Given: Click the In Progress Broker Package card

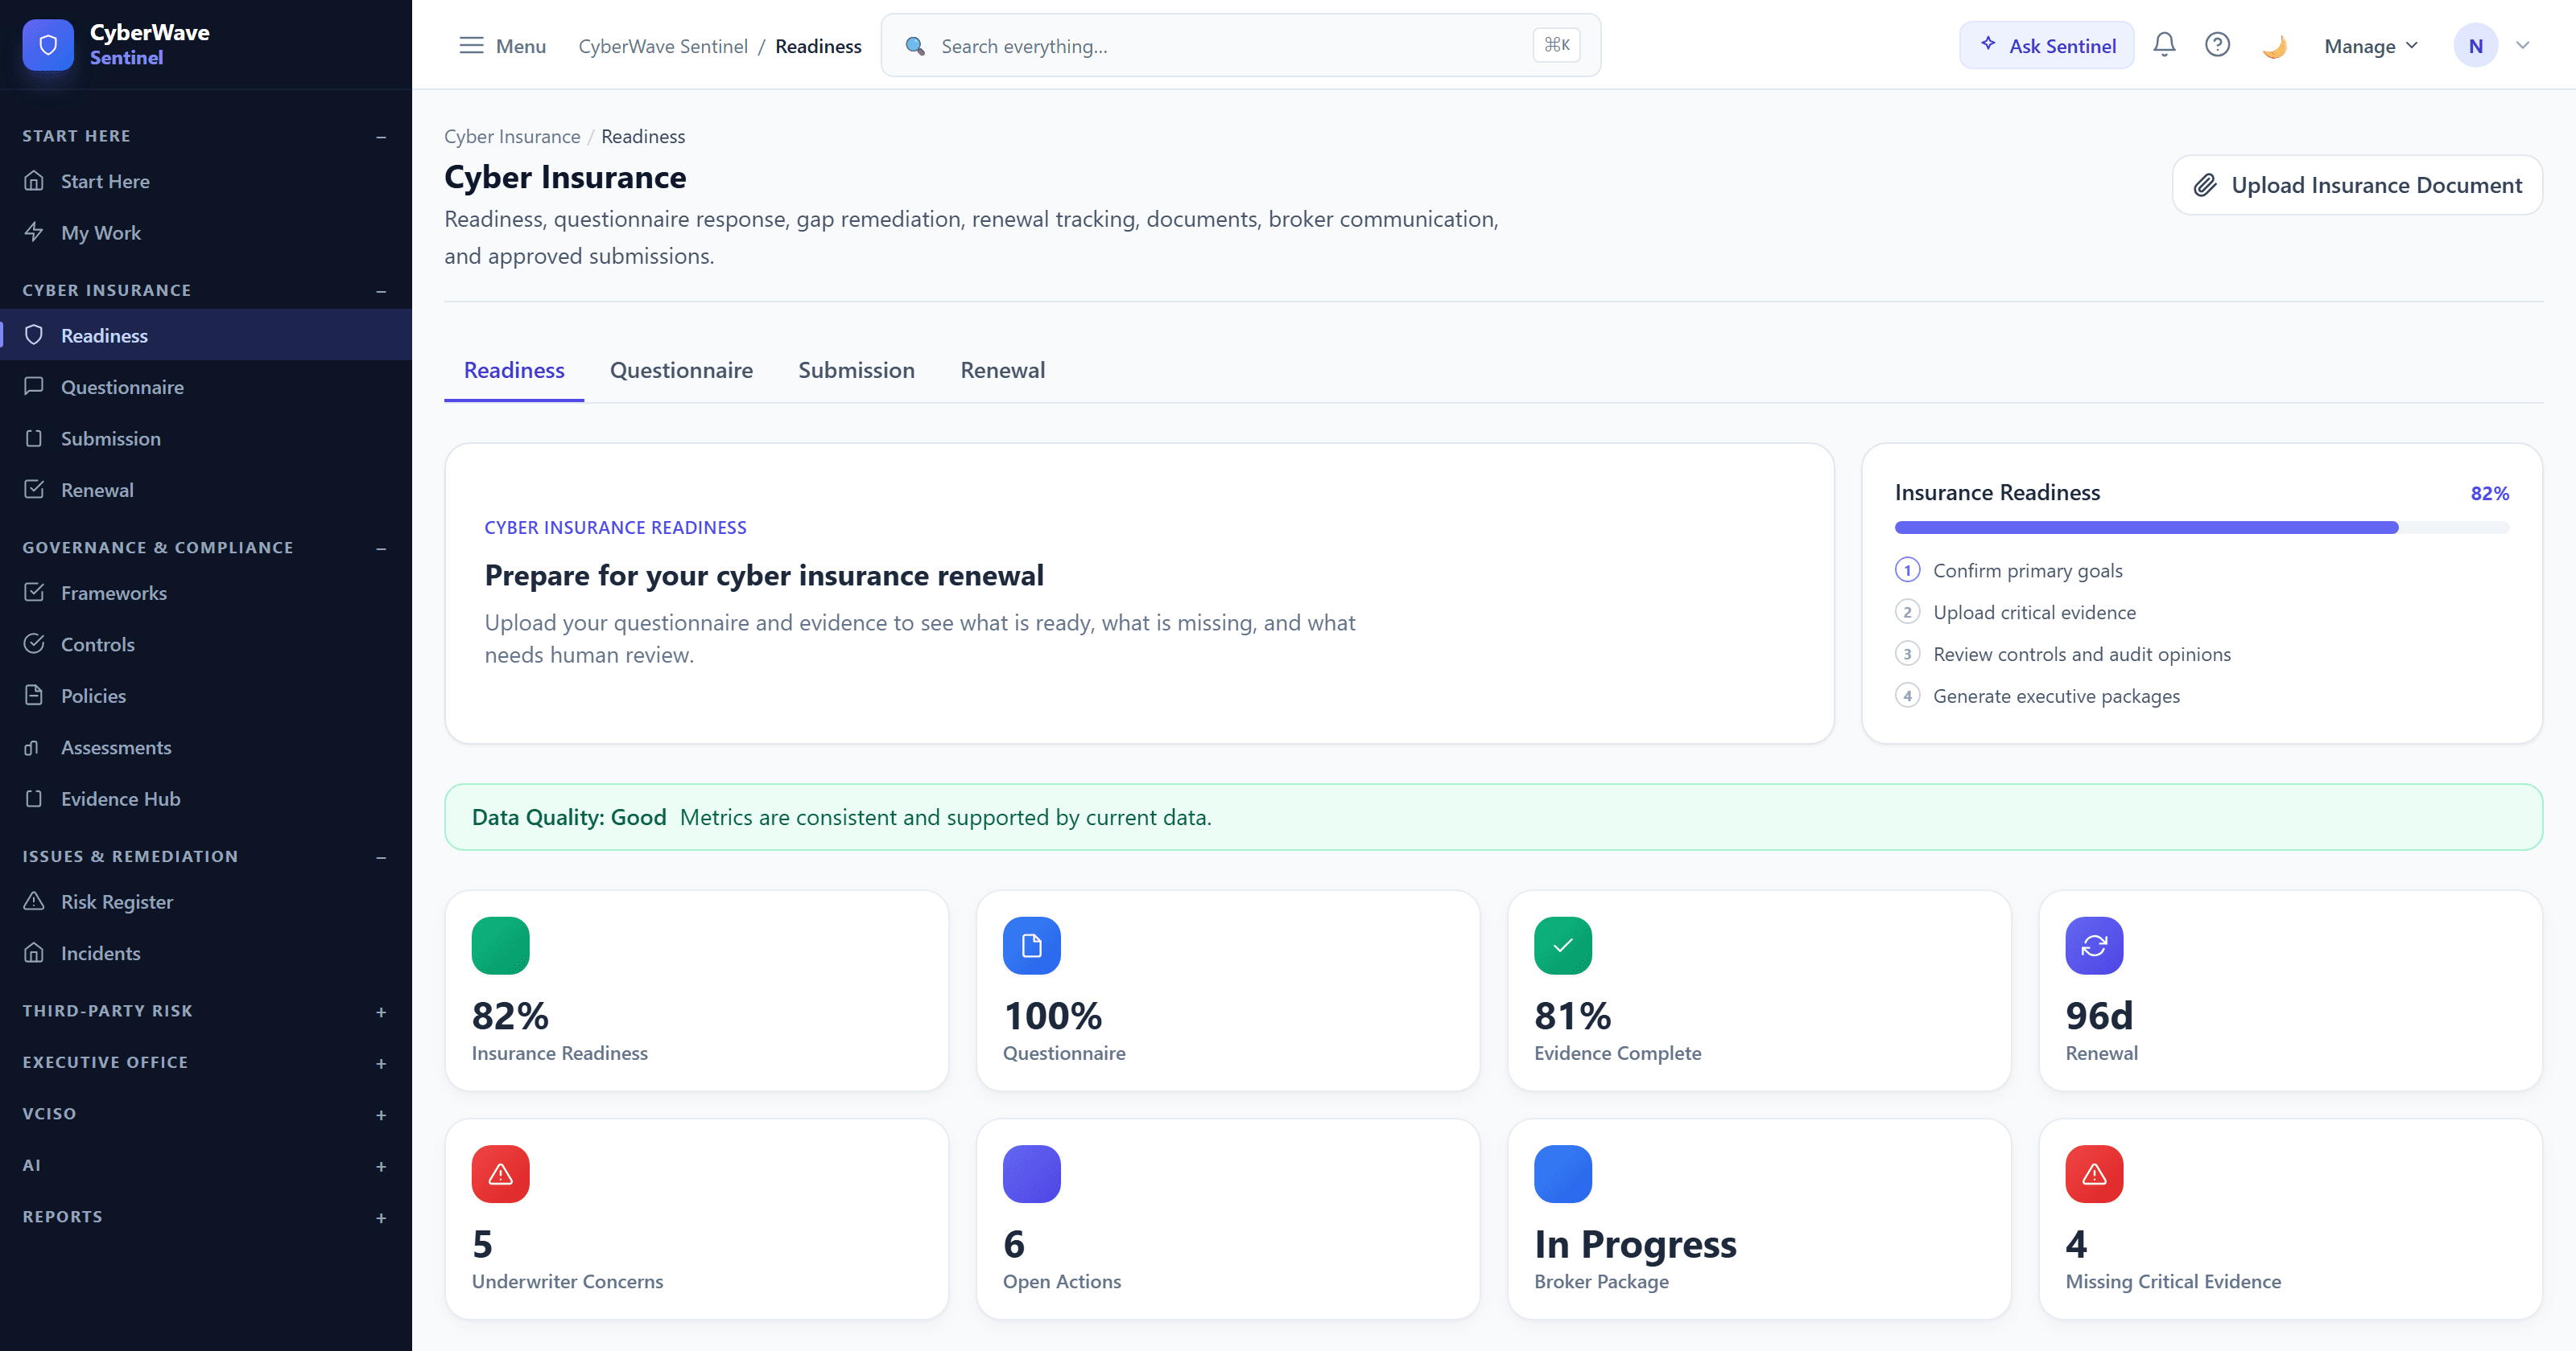Looking at the screenshot, I should click(1759, 1219).
